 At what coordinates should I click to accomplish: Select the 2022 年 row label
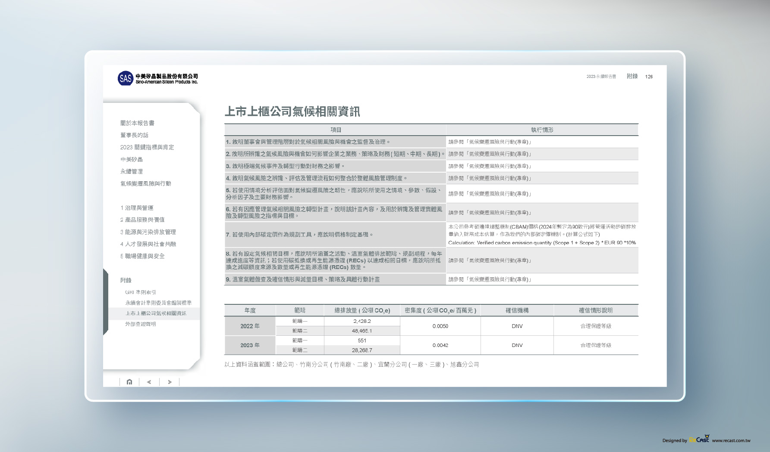[250, 326]
